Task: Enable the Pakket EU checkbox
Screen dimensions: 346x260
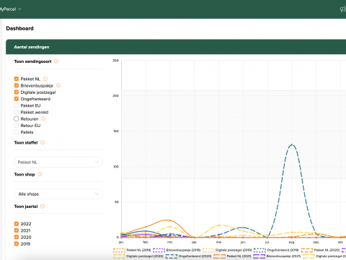Action: coord(17,105)
